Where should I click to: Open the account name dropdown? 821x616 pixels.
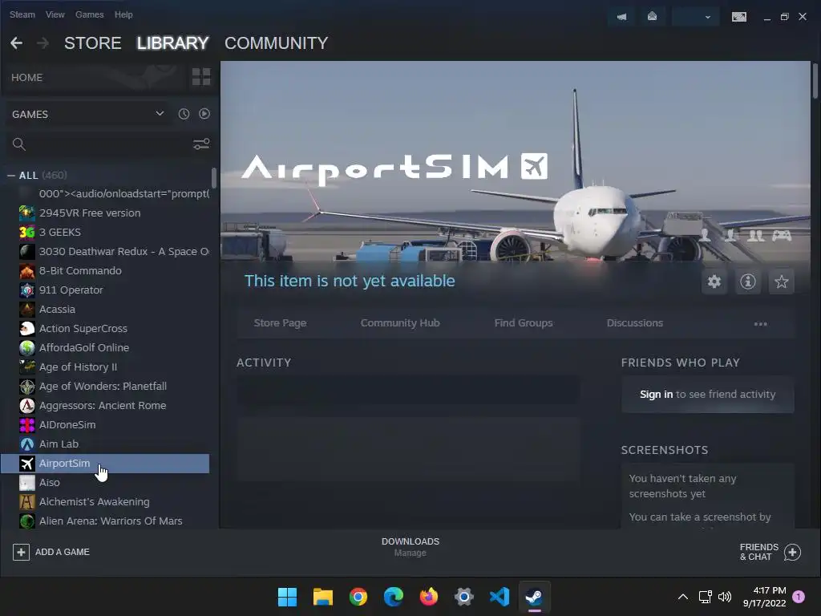point(694,17)
